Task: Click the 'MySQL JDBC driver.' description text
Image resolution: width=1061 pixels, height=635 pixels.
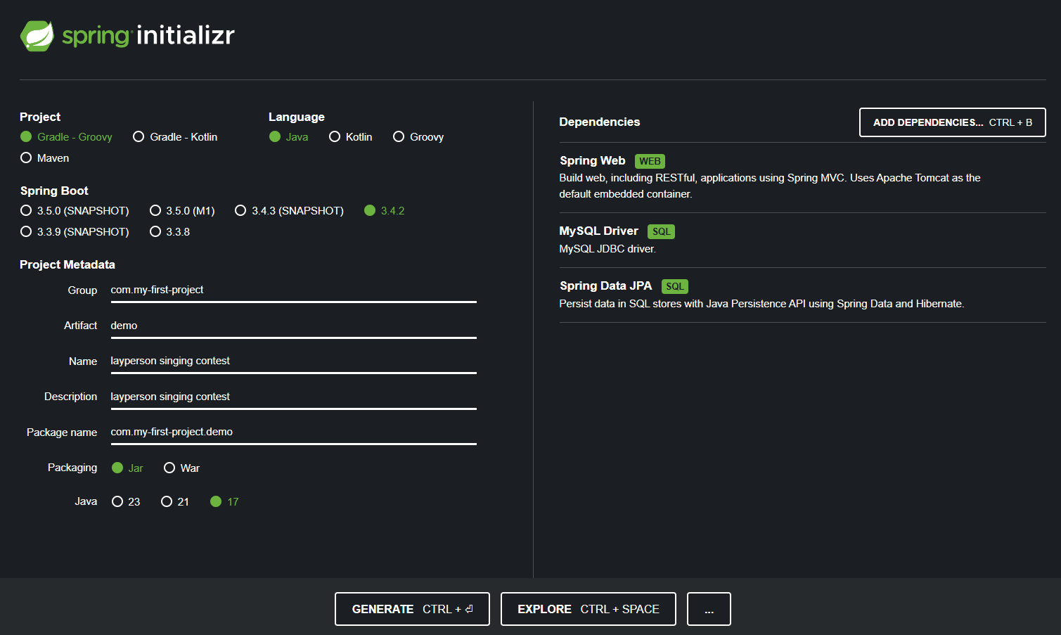Action: pos(607,249)
